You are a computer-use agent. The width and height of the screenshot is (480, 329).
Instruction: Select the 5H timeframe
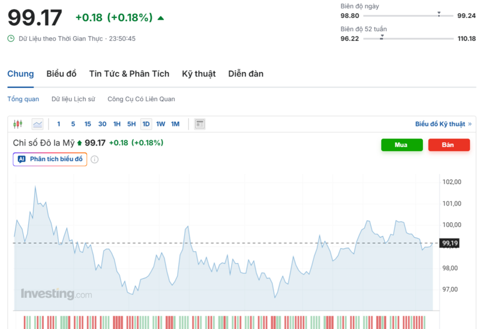pos(131,124)
